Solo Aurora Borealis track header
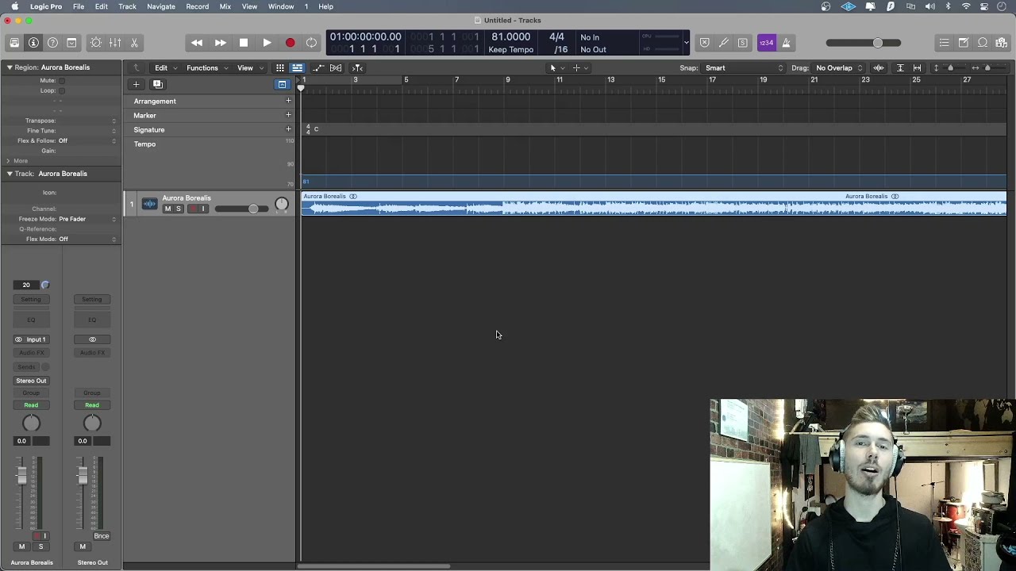The width and height of the screenshot is (1016, 571). 179,209
